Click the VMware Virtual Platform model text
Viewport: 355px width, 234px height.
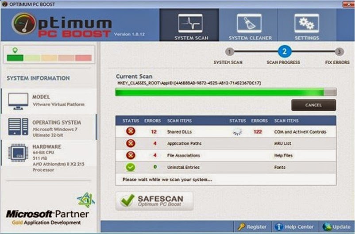click(x=58, y=104)
